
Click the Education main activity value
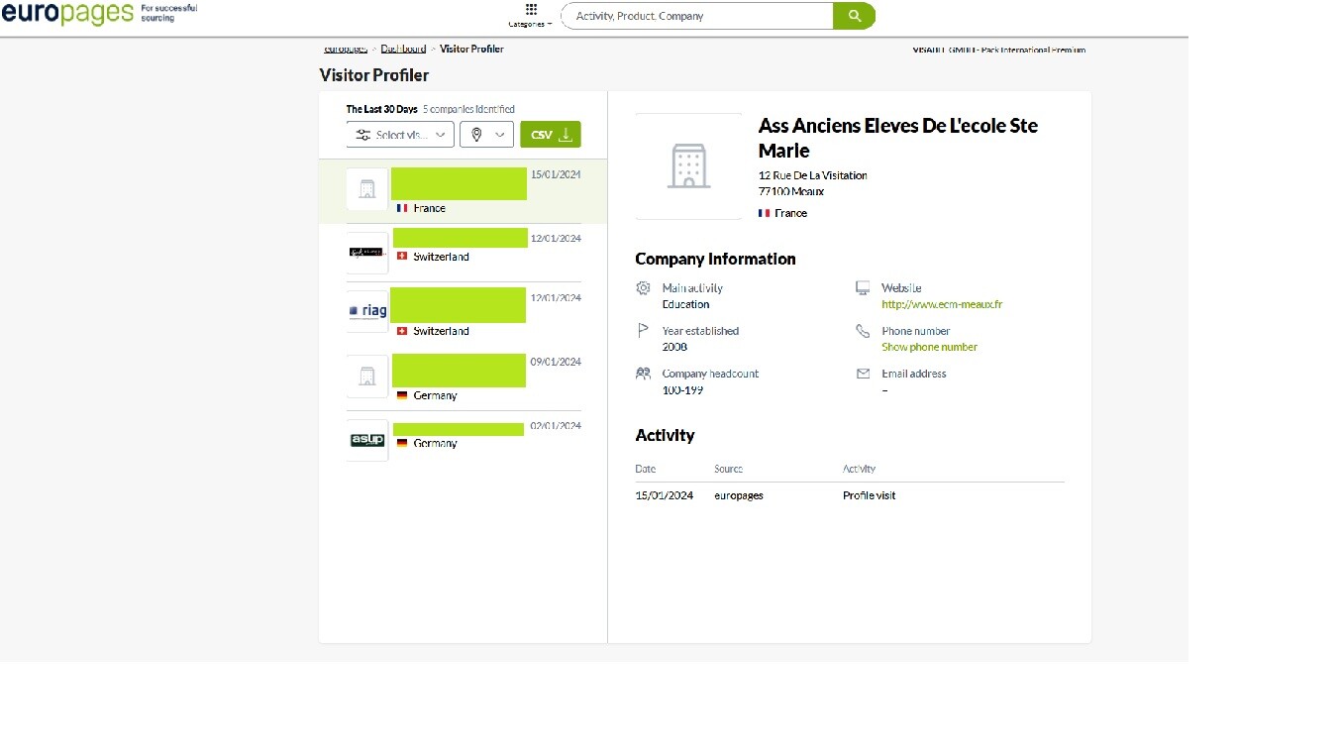[x=685, y=304]
